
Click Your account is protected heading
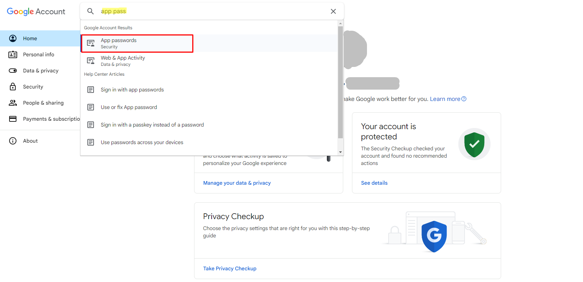click(x=389, y=131)
